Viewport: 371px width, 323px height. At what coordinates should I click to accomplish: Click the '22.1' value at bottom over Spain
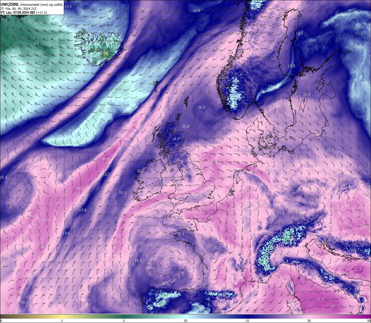pyautogui.click(x=174, y=312)
